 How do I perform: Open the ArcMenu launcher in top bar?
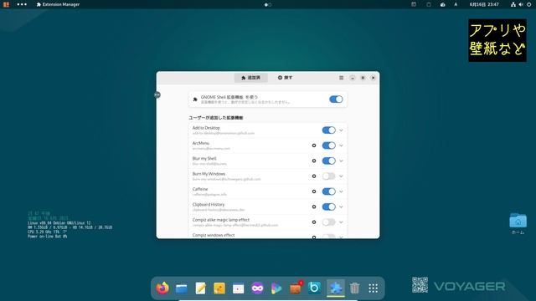(x=6, y=4)
